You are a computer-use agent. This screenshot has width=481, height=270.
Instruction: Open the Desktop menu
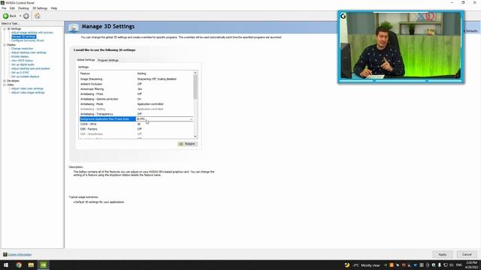click(x=23, y=8)
